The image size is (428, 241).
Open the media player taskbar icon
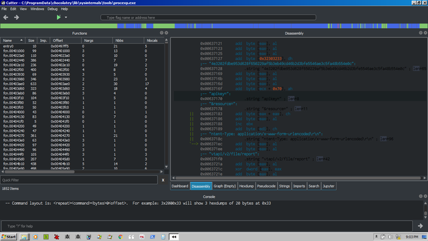pyautogui.click(x=35, y=237)
